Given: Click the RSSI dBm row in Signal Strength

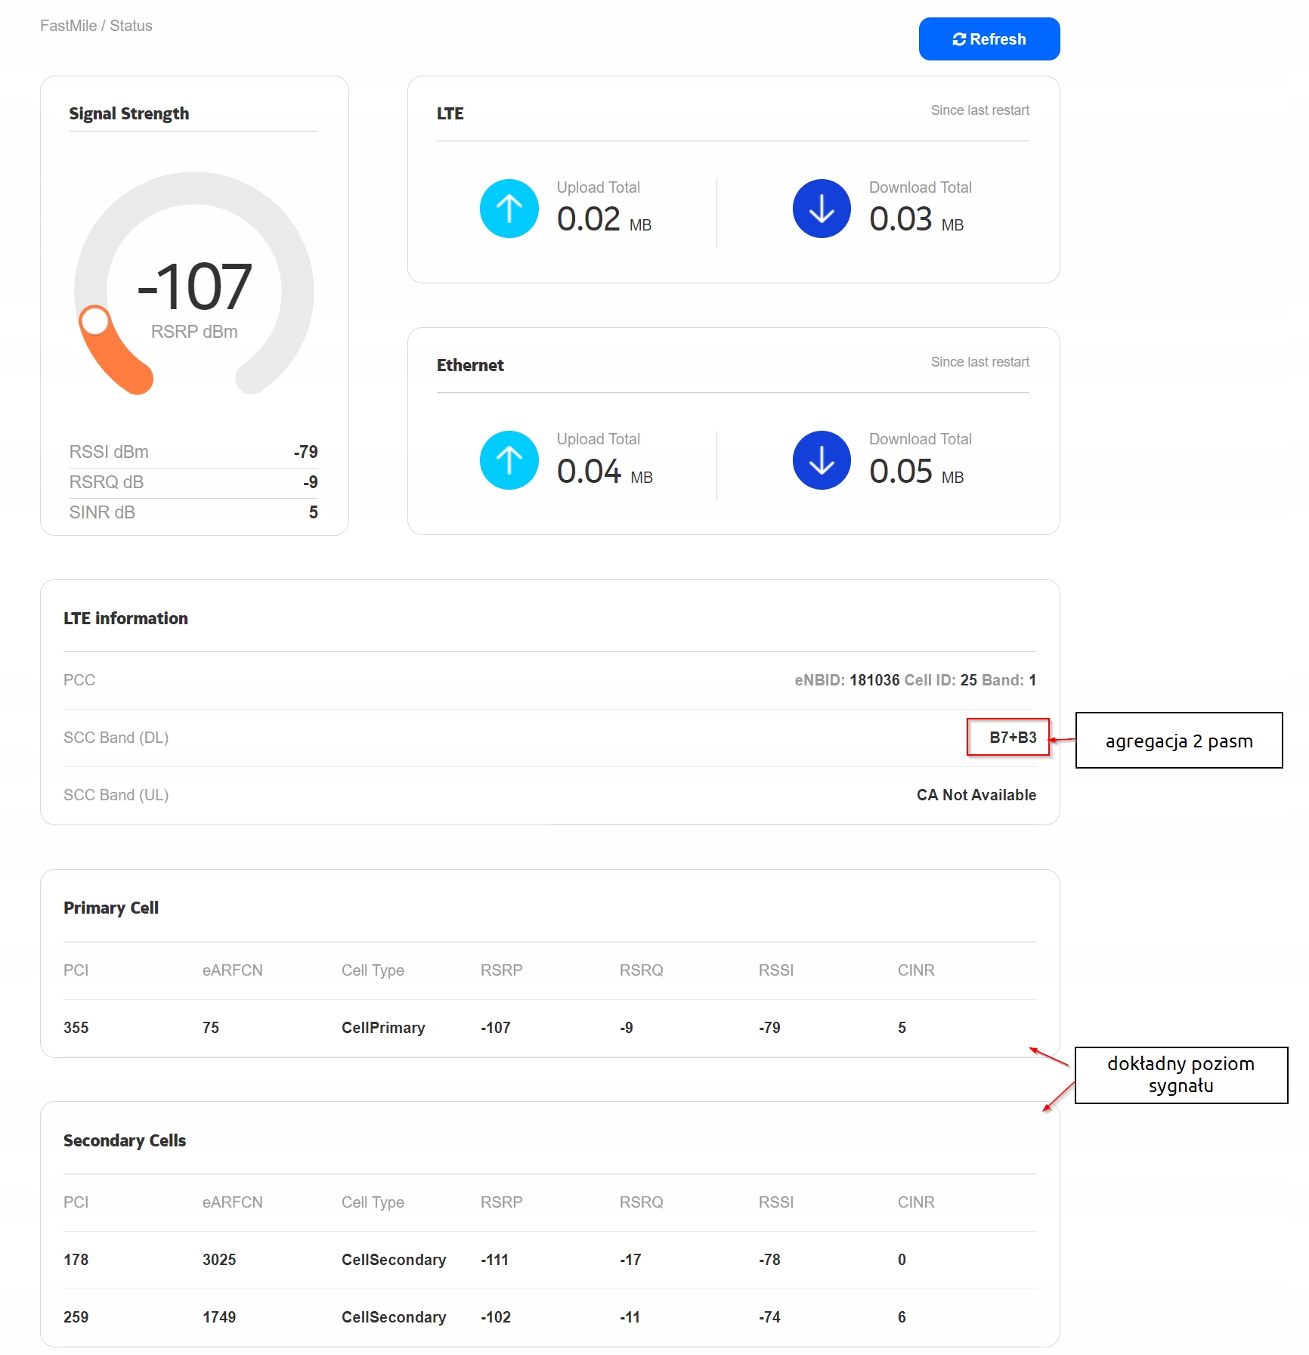Looking at the screenshot, I should [x=193, y=452].
